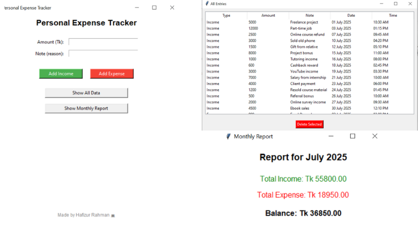Select the Sold old phone entry row
This screenshot has height=235, width=418.
point(303,41)
